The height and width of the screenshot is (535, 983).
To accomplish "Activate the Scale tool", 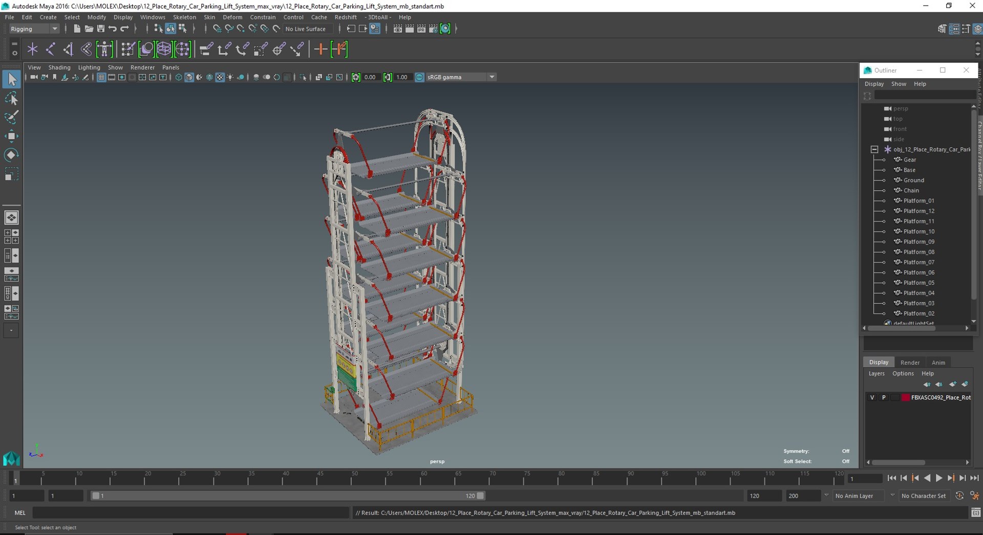I will click(x=11, y=174).
